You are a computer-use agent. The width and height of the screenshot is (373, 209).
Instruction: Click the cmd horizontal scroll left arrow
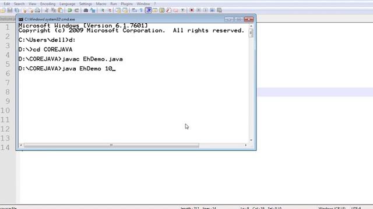(21, 145)
